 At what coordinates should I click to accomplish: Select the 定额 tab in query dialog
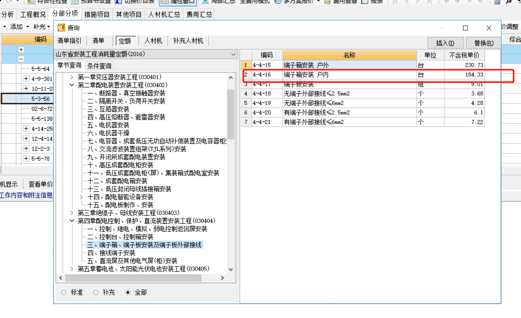[126, 41]
